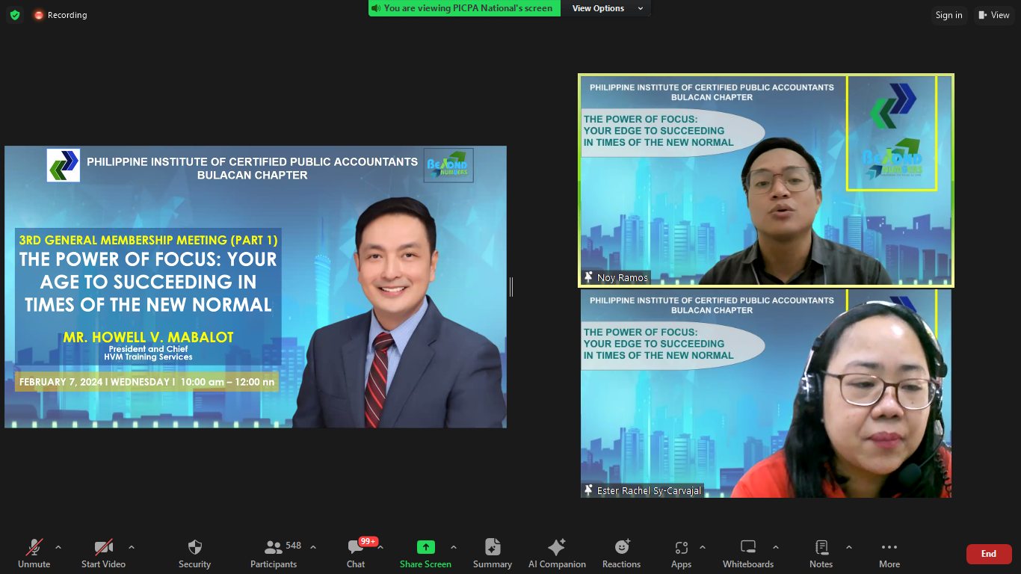Expand chevron next to Whiteboards
Viewport: 1021px width, 574px height.
click(x=775, y=547)
